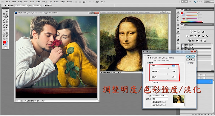Screen dimensions: 215x116
Task: Click the Exposure adjustment icon
Action: [203, 32]
